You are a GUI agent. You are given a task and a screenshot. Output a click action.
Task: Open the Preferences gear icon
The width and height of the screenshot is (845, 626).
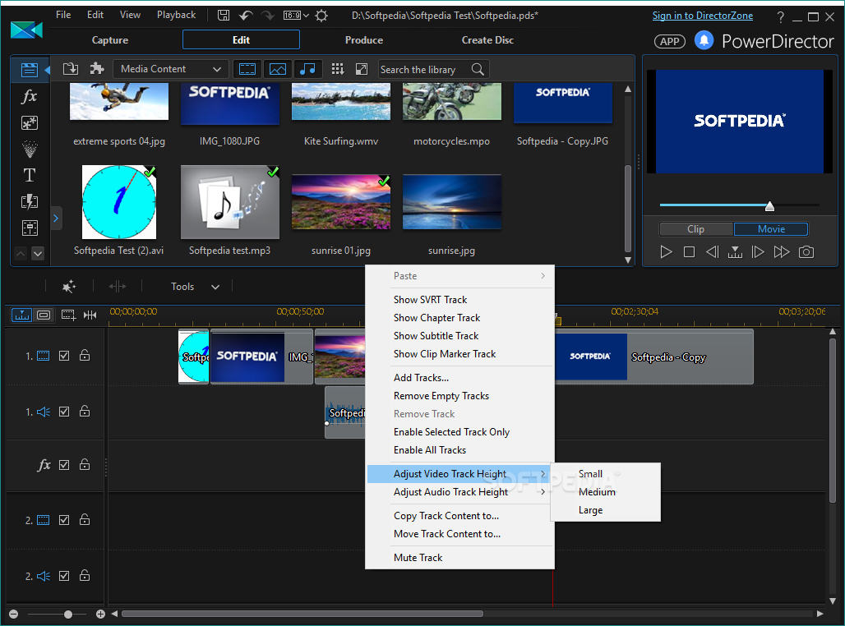[321, 15]
